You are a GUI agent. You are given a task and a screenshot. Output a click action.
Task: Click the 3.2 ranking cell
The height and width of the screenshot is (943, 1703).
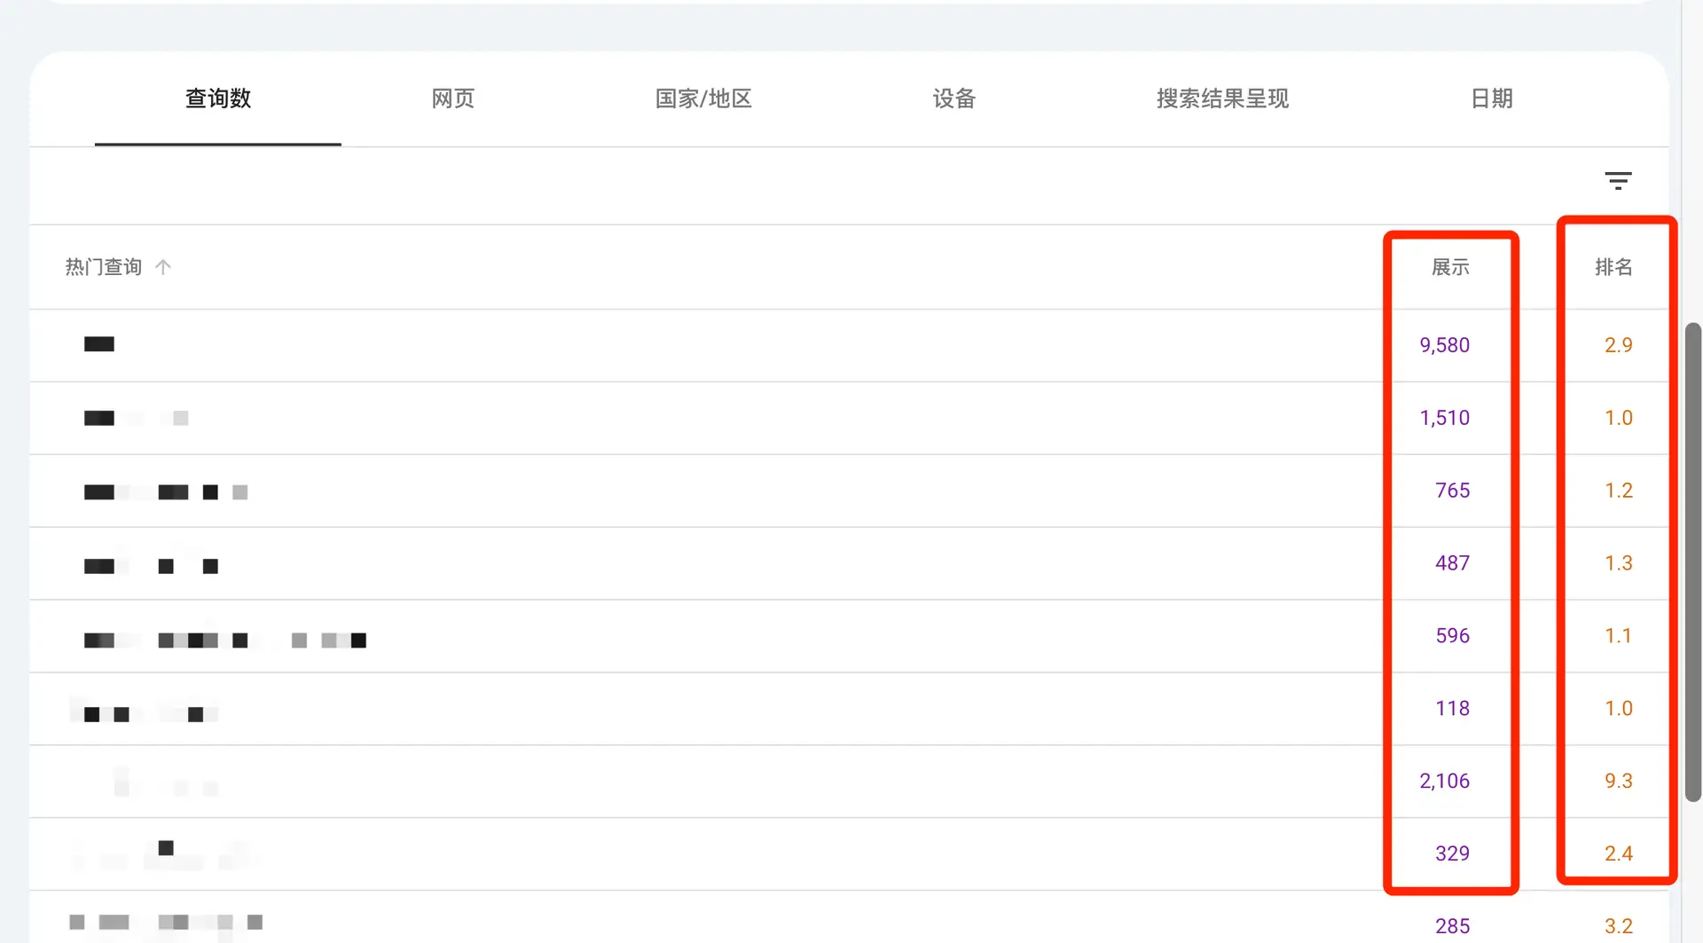click(1619, 926)
